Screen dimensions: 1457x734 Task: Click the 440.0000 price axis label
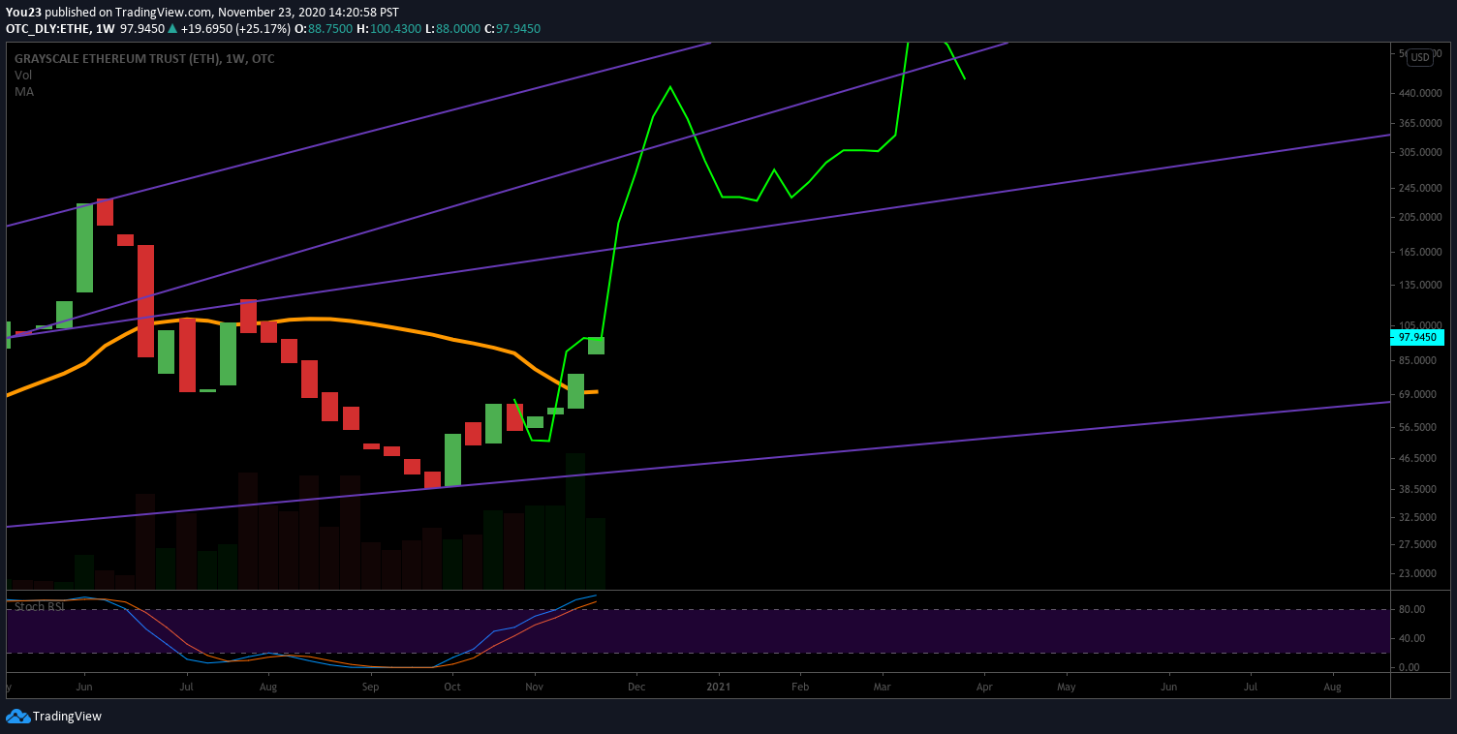click(1420, 93)
